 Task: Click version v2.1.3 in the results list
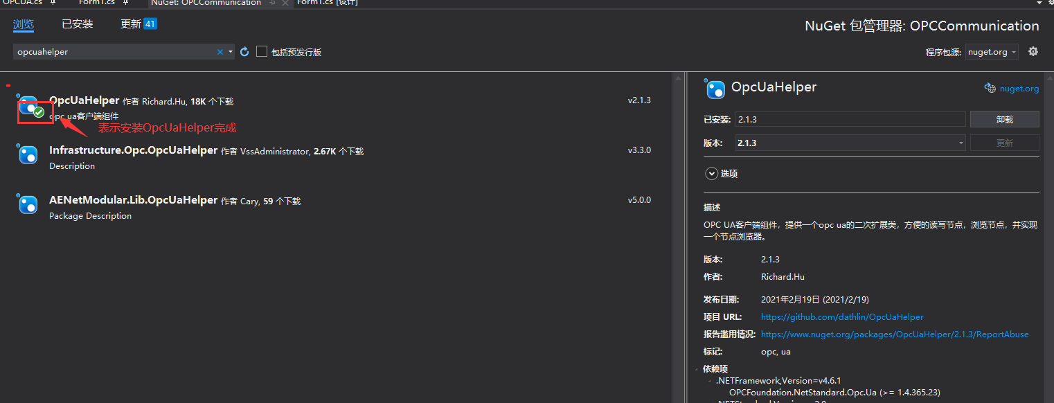(x=639, y=100)
